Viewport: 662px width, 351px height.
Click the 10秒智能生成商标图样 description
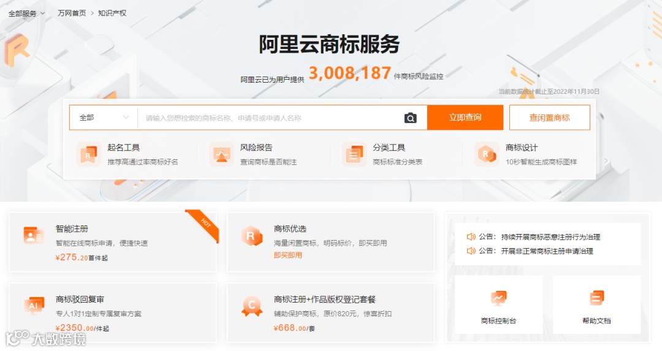pos(541,162)
